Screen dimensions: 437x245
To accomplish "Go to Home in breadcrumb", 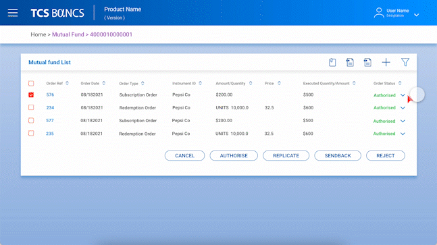I will click(x=38, y=34).
